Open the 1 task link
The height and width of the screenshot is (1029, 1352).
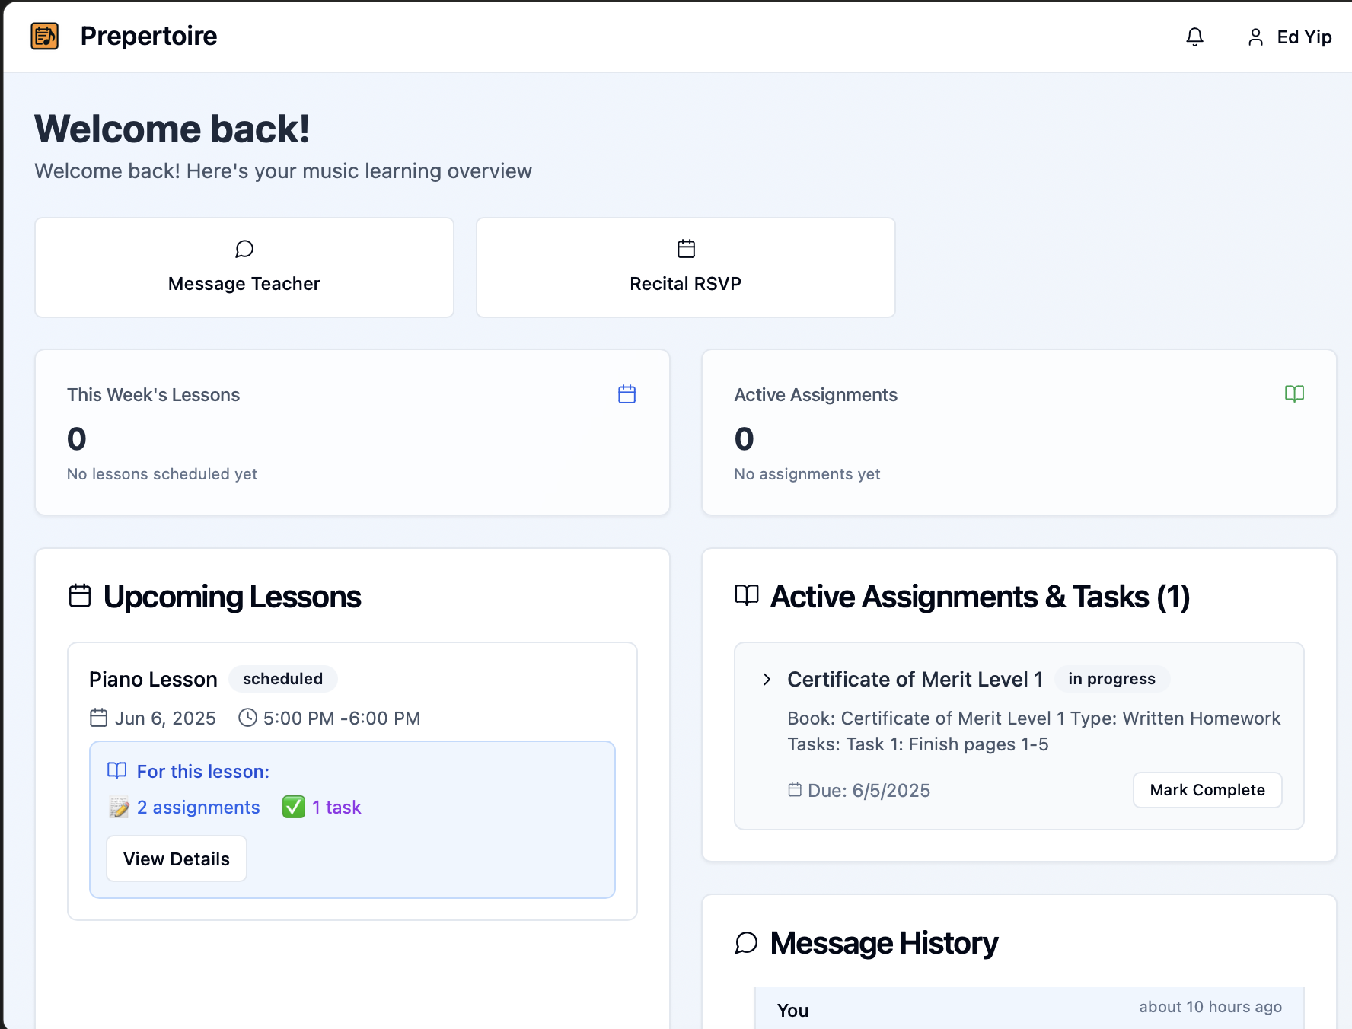pos(335,807)
